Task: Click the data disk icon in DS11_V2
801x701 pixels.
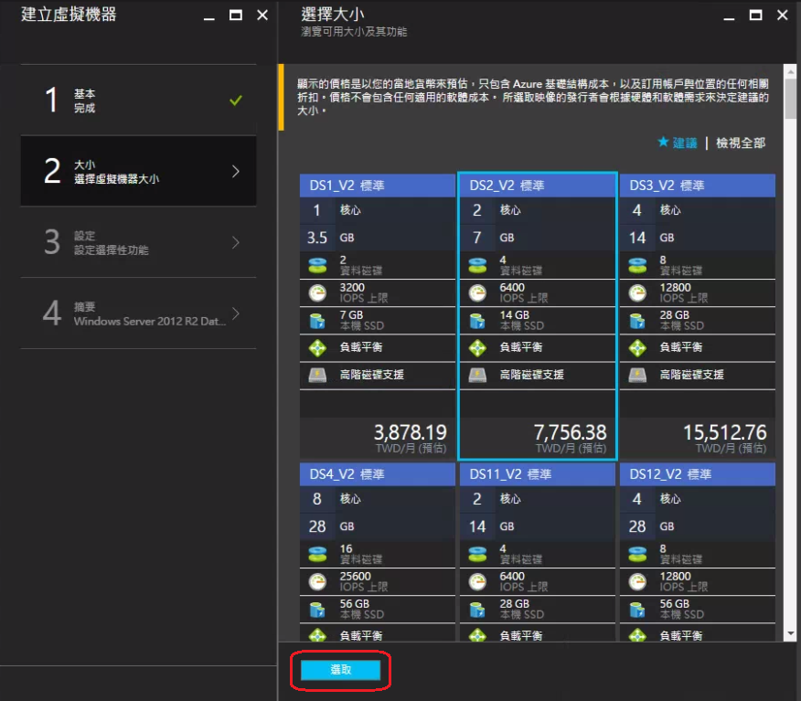Action: pyautogui.click(x=477, y=554)
